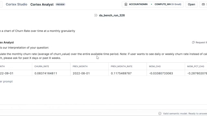
Task: Click the Request ID label
Action: coord(201,43)
